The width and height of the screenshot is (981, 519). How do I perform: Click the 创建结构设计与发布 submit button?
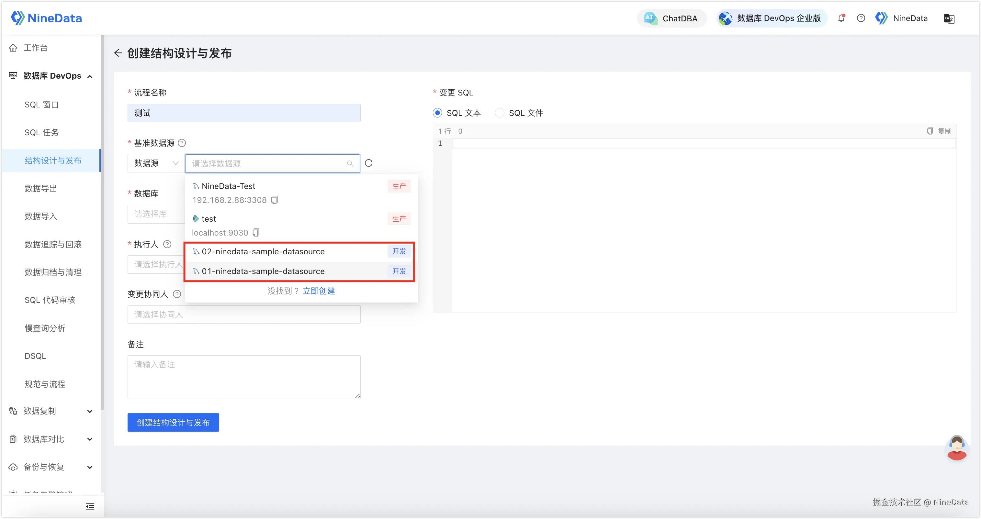[x=173, y=422]
